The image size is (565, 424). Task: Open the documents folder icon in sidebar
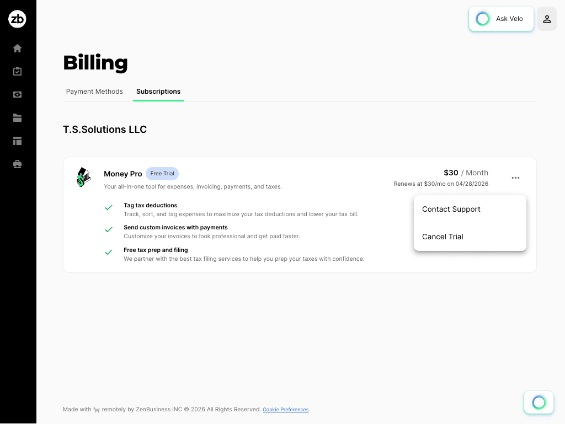[17, 117]
